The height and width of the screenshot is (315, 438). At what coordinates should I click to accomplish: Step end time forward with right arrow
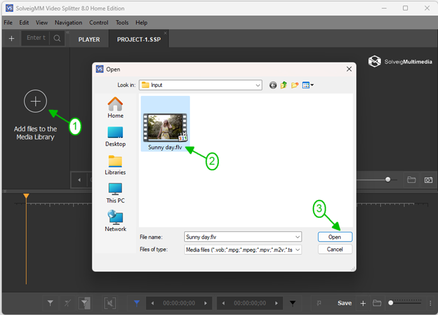coord(276,303)
